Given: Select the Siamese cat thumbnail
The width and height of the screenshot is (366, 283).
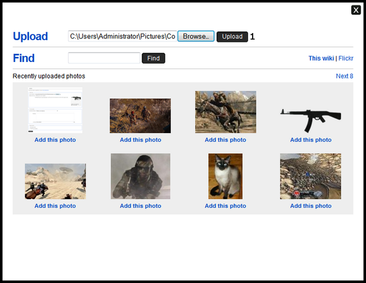Looking at the screenshot, I should coord(226,176).
